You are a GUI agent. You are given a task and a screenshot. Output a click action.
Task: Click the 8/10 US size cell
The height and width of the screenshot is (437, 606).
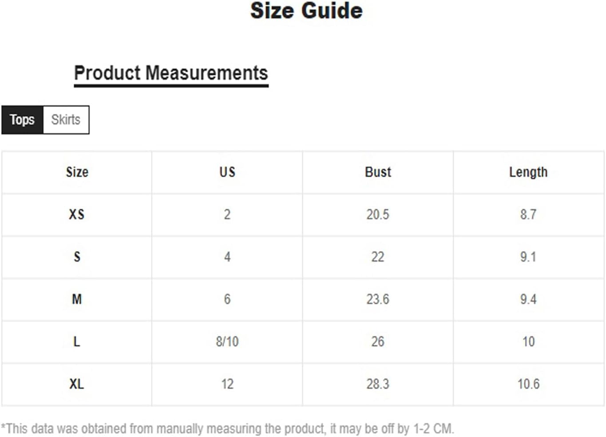(227, 342)
